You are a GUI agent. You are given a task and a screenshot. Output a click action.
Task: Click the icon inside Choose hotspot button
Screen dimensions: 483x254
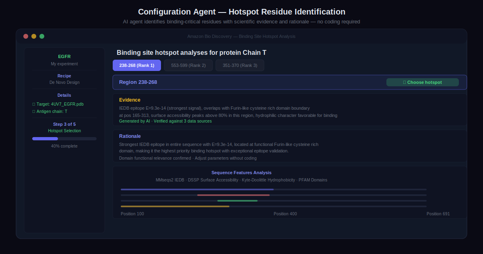[405, 83]
